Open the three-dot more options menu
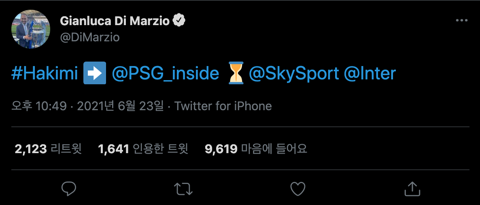This screenshot has width=480, height=205. point(462,21)
